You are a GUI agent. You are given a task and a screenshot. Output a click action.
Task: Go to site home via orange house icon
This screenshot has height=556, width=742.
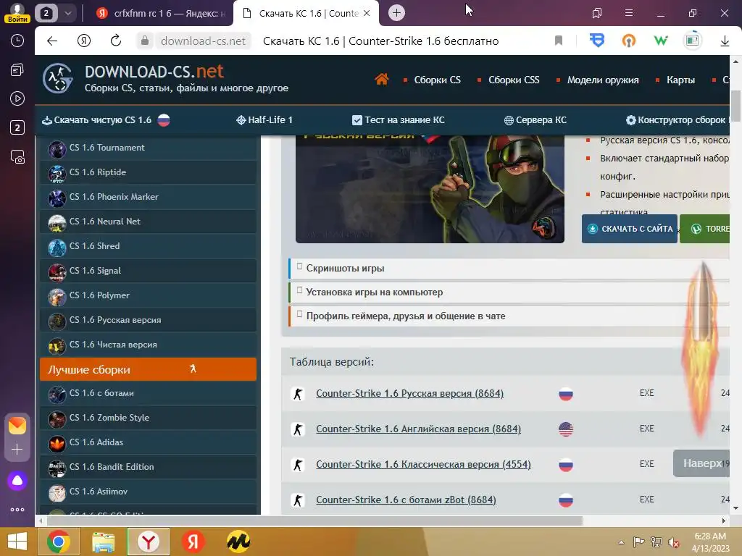pos(381,79)
